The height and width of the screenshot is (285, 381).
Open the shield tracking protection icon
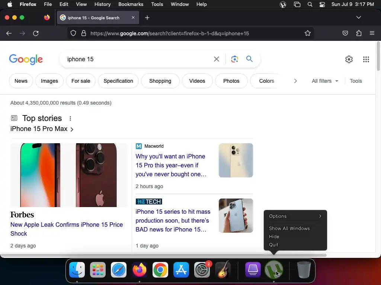point(73,33)
